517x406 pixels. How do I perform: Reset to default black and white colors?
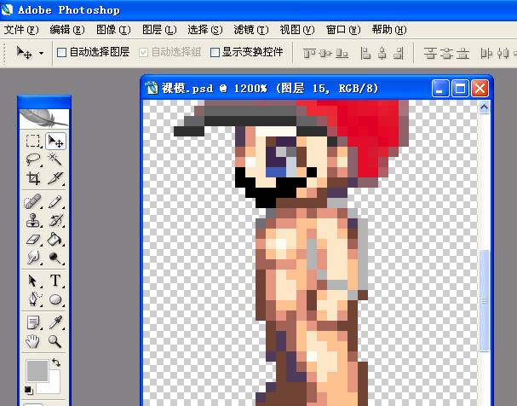click(x=29, y=390)
